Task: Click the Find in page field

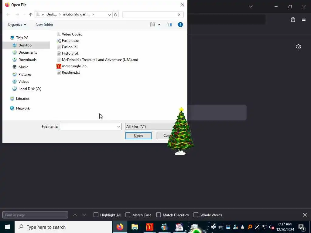Action: 35,215
